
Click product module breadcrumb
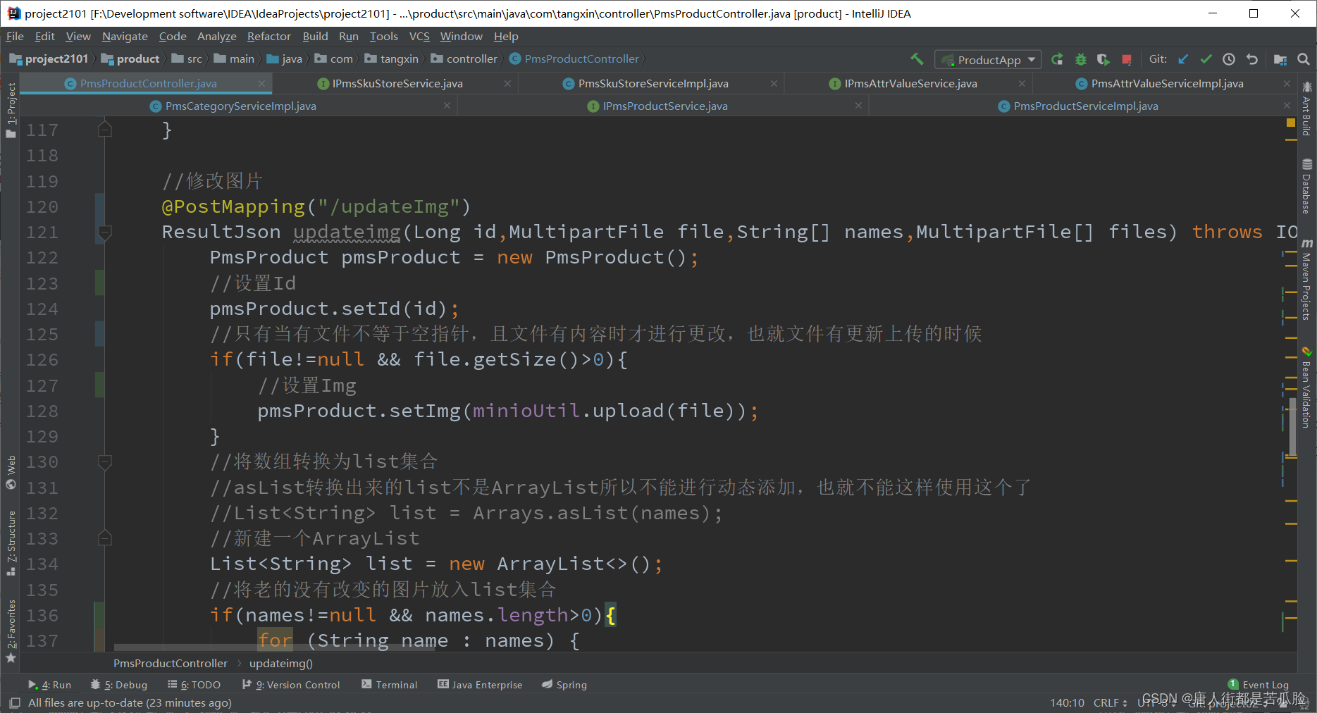click(131, 59)
